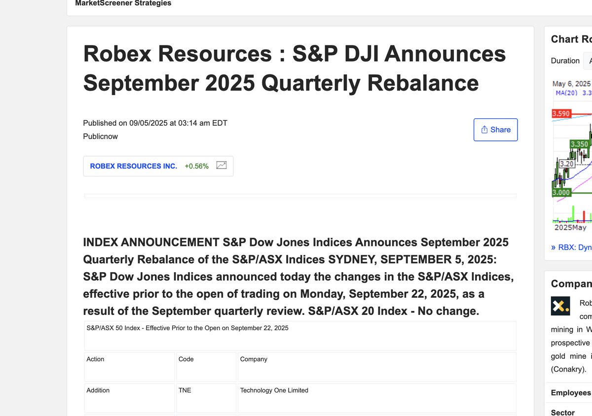Image resolution: width=592 pixels, height=416 pixels.
Task: Open the Duration dropdown in chart panel
Action: (x=588, y=61)
